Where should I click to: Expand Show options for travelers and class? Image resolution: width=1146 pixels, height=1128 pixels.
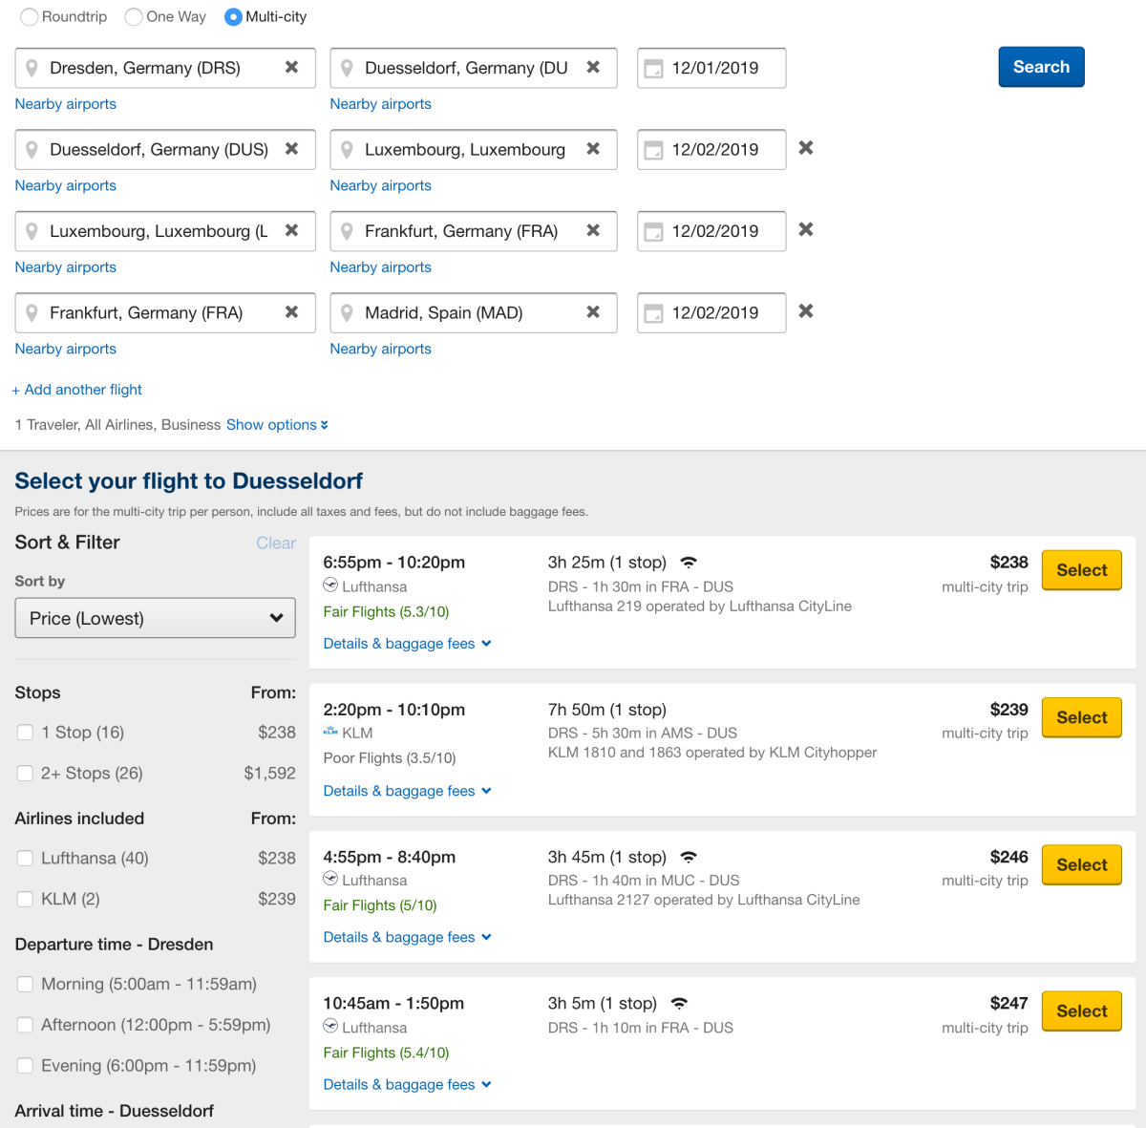tap(277, 425)
